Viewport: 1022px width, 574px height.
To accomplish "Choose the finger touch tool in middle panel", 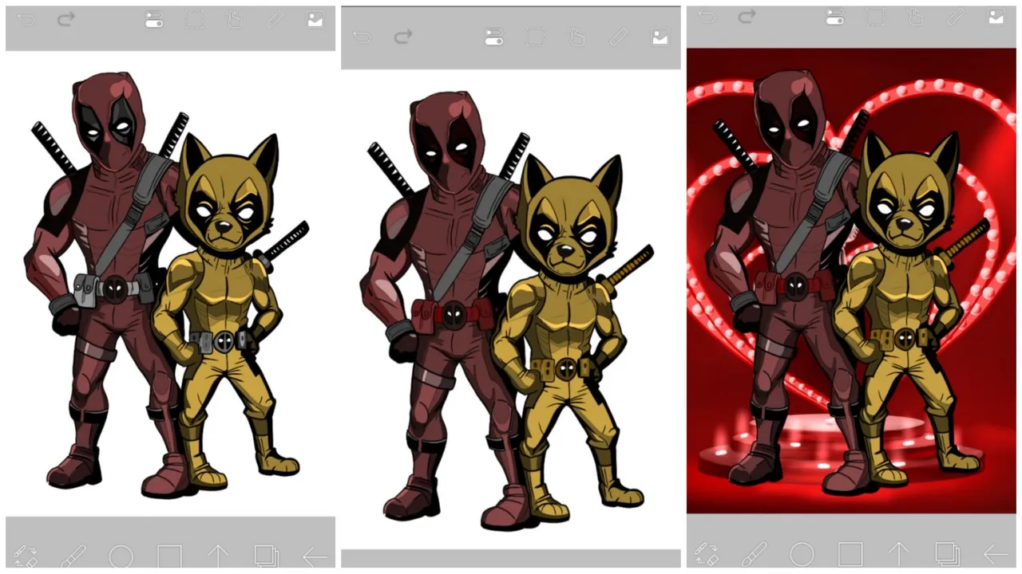I will [x=576, y=37].
